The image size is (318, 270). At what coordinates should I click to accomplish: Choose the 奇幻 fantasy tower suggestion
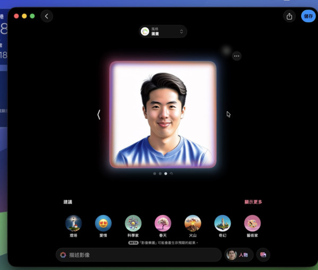pos(223,226)
